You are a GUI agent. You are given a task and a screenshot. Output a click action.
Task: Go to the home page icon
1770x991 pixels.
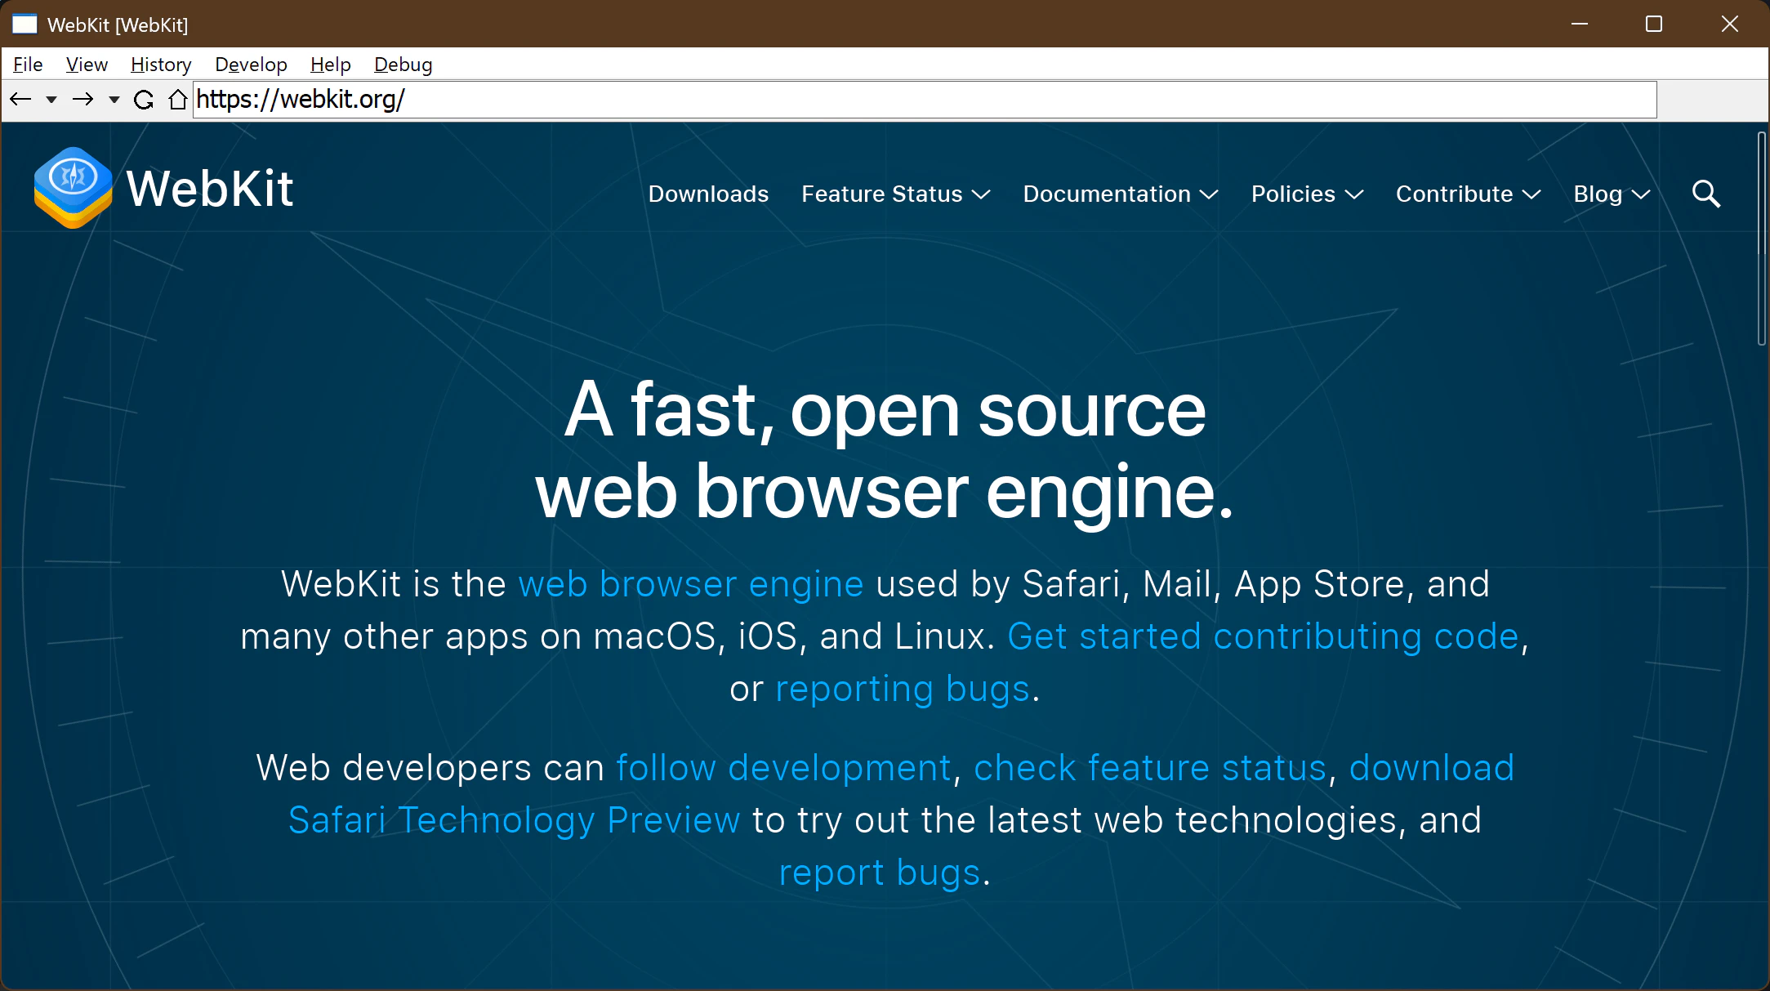click(x=177, y=100)
